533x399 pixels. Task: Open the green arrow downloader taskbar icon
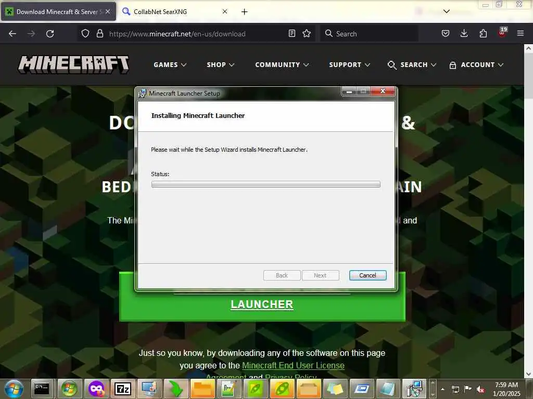(x=176, y=389)
